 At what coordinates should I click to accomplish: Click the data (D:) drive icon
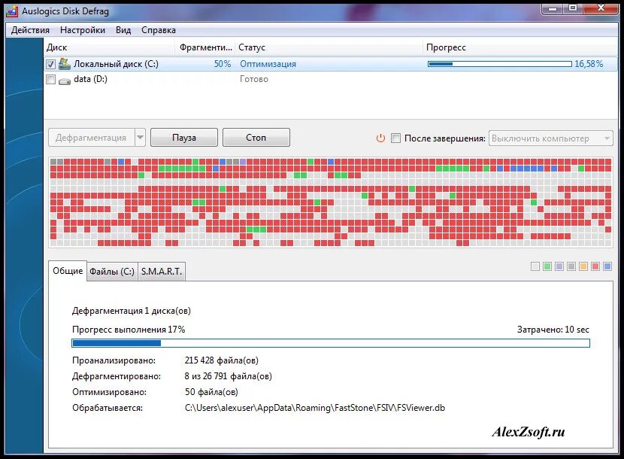65,81
